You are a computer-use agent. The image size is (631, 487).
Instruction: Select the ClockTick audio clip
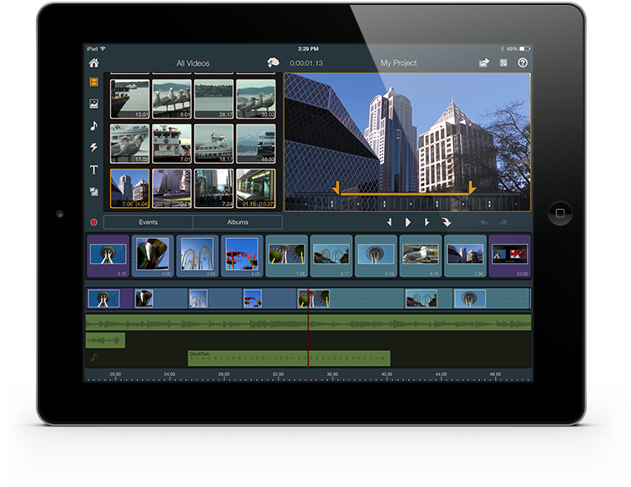click(x=289, y=358)
